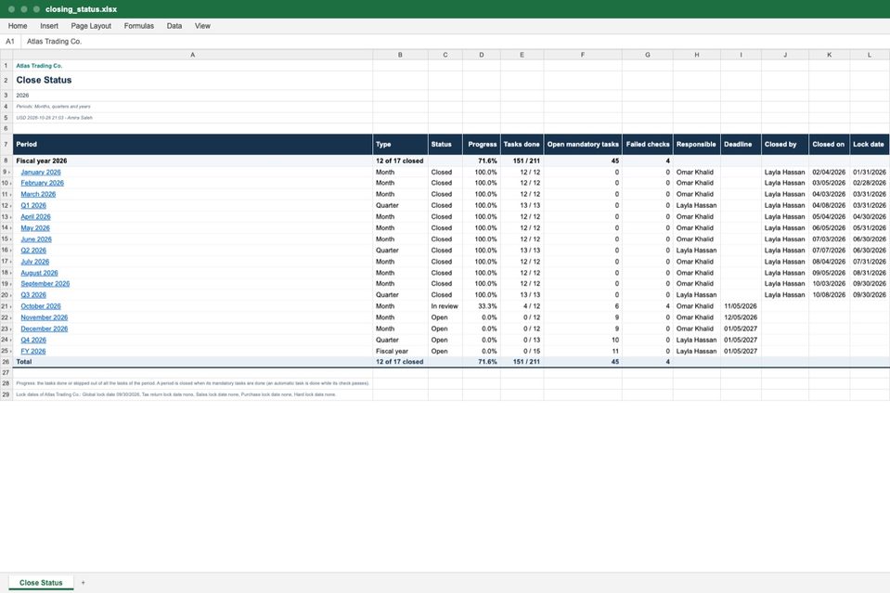Open the Q3 2026 period link
The image size is (890, 593).
pos(33,295)
